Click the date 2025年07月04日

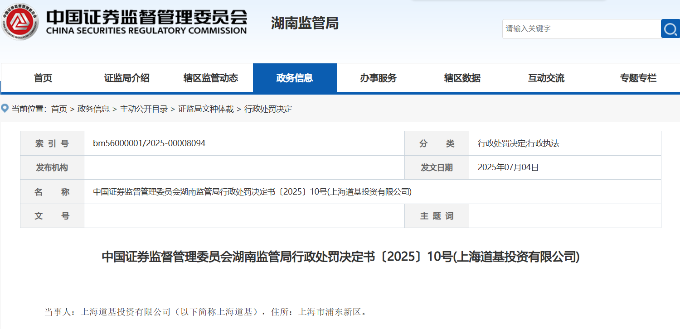508,167
